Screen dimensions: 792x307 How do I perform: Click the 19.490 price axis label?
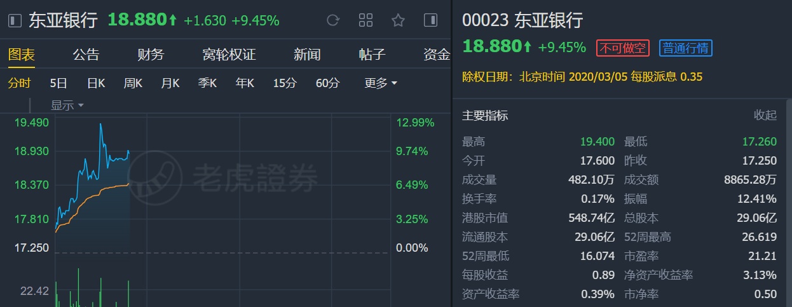click(x=32, y=123)
